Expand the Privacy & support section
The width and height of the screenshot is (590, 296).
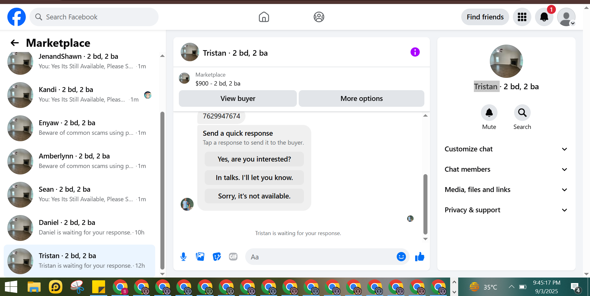[506, 210]
